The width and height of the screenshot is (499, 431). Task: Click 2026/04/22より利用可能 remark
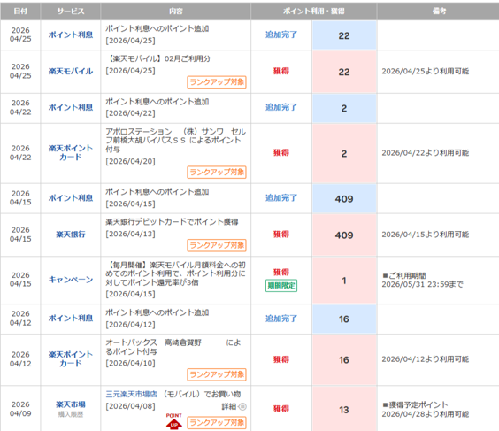click(x=426, y=153)
